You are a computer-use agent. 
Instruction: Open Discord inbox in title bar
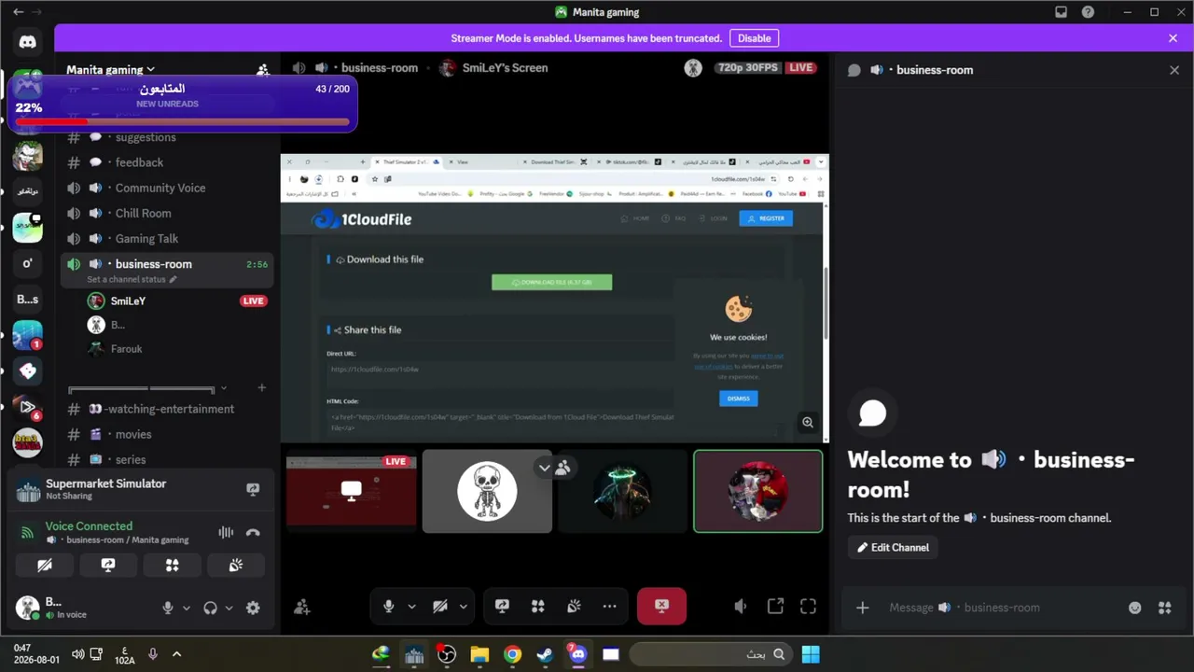pos(1061,12)
